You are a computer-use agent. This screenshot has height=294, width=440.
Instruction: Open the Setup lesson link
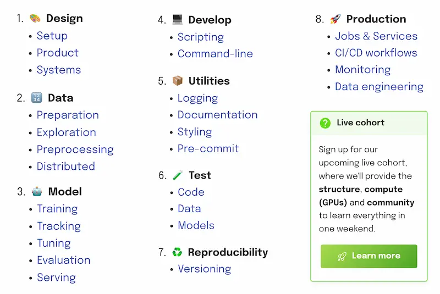[x=52, y=36]
